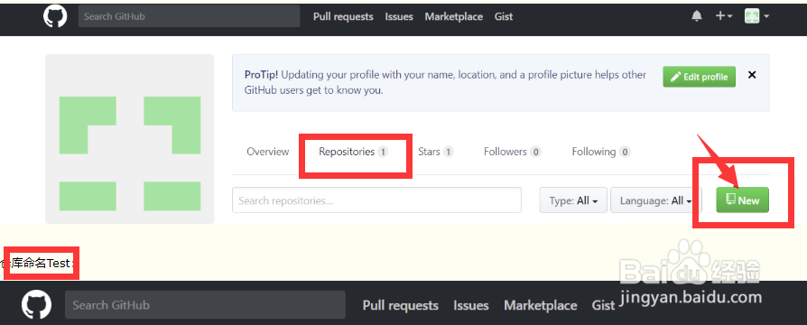Open the Type: All filter dropdown

tap(573, 200)
